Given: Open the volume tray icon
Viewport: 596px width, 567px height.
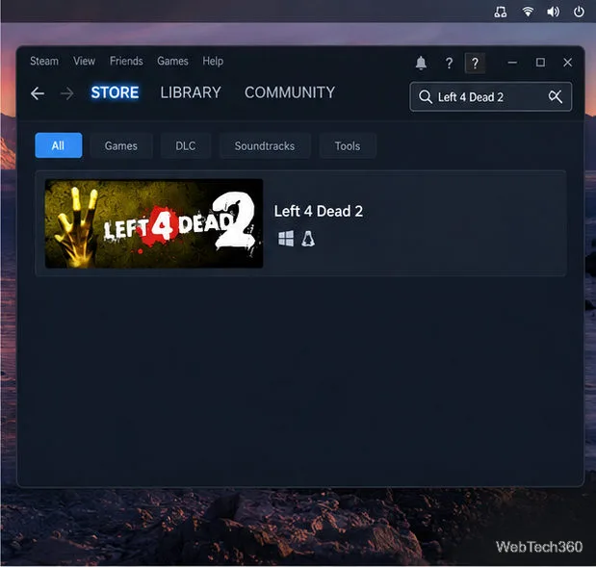Looking at the screenshot, I should tap(553, 13).
